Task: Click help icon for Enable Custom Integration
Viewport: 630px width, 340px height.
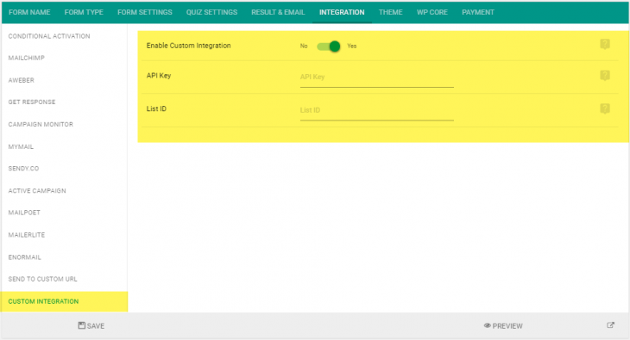Action: pyautogui.click(x=605, y=44)
